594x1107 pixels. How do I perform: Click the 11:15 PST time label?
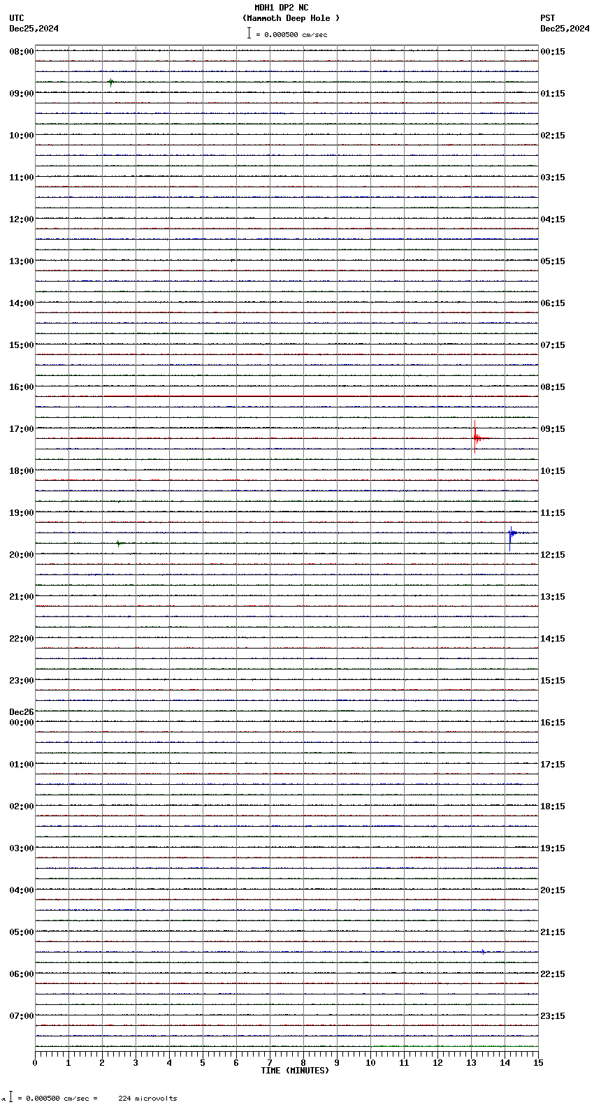553,513
